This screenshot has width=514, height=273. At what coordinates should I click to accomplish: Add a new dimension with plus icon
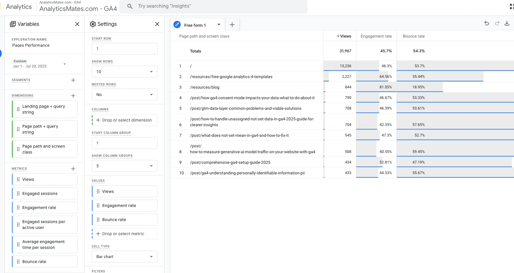coord(73,96)
